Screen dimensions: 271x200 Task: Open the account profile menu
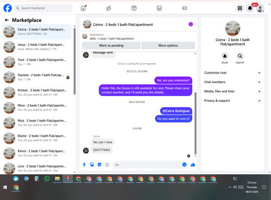pyautogui.click(x=260, y=8)
